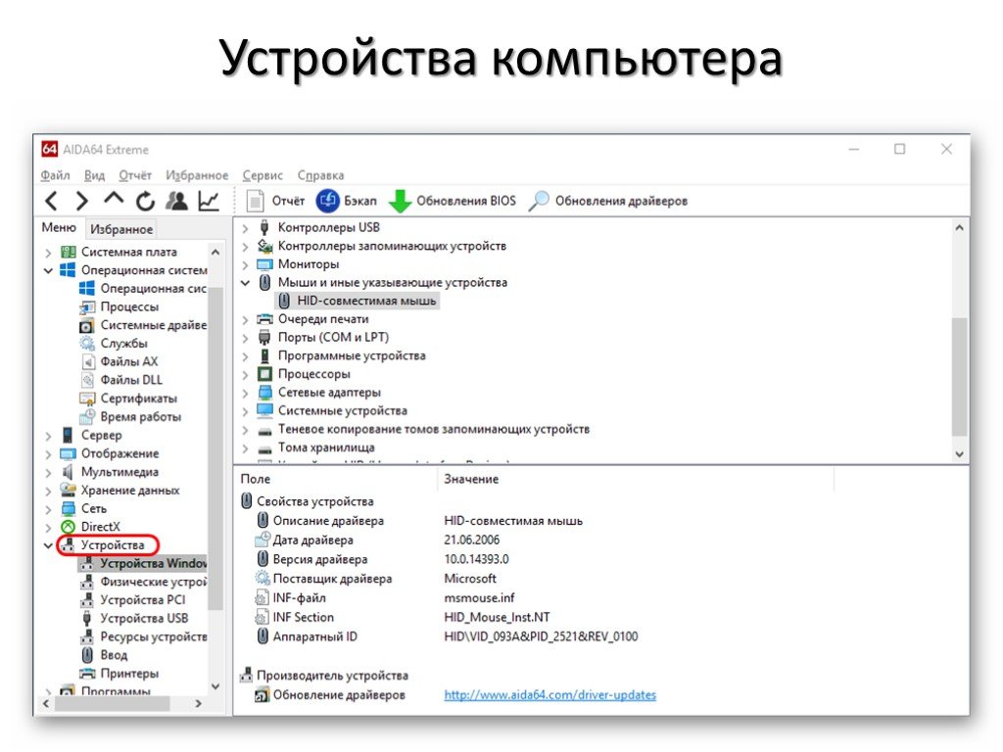Collapse the Операционная система tree node
This screenshot has height=752, width=1003.
tap(49, 270)
